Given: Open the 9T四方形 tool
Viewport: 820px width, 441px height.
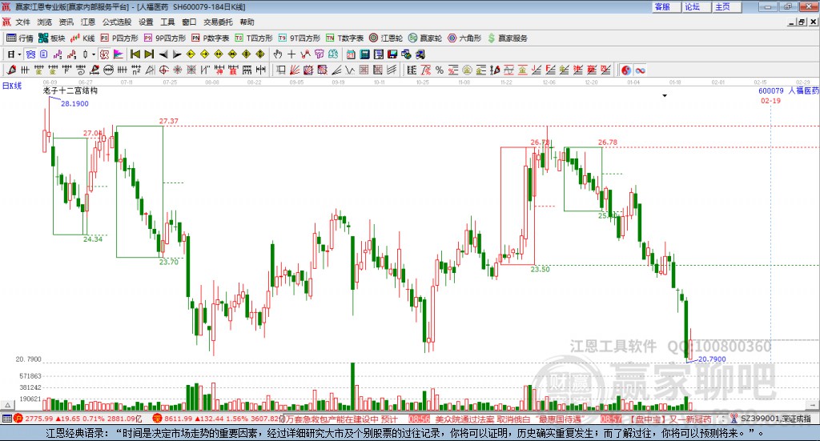Looking at the screenshot, I should click(x=299, y=38).
